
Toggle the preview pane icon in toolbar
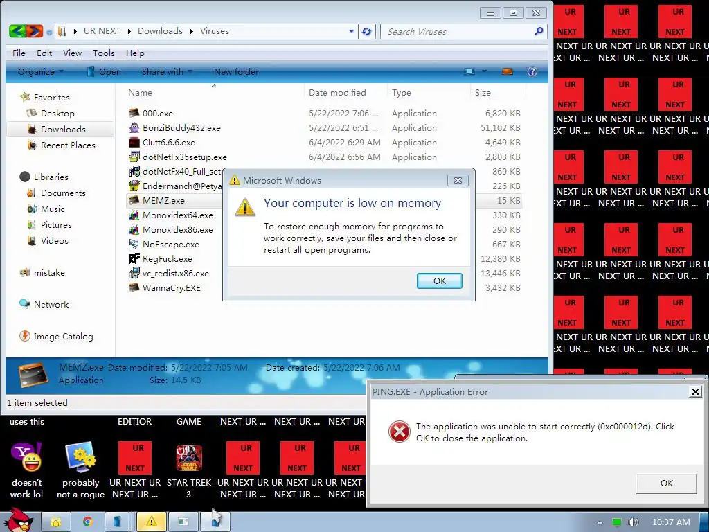pyautogui.click(x=508, y=71)
